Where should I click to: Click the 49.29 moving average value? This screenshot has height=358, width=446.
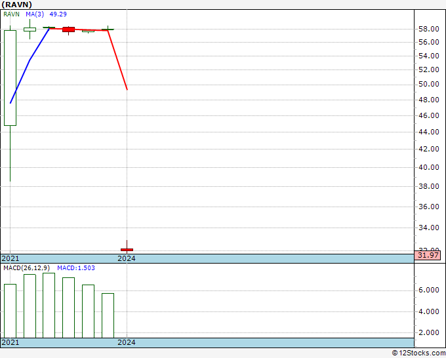58,14
